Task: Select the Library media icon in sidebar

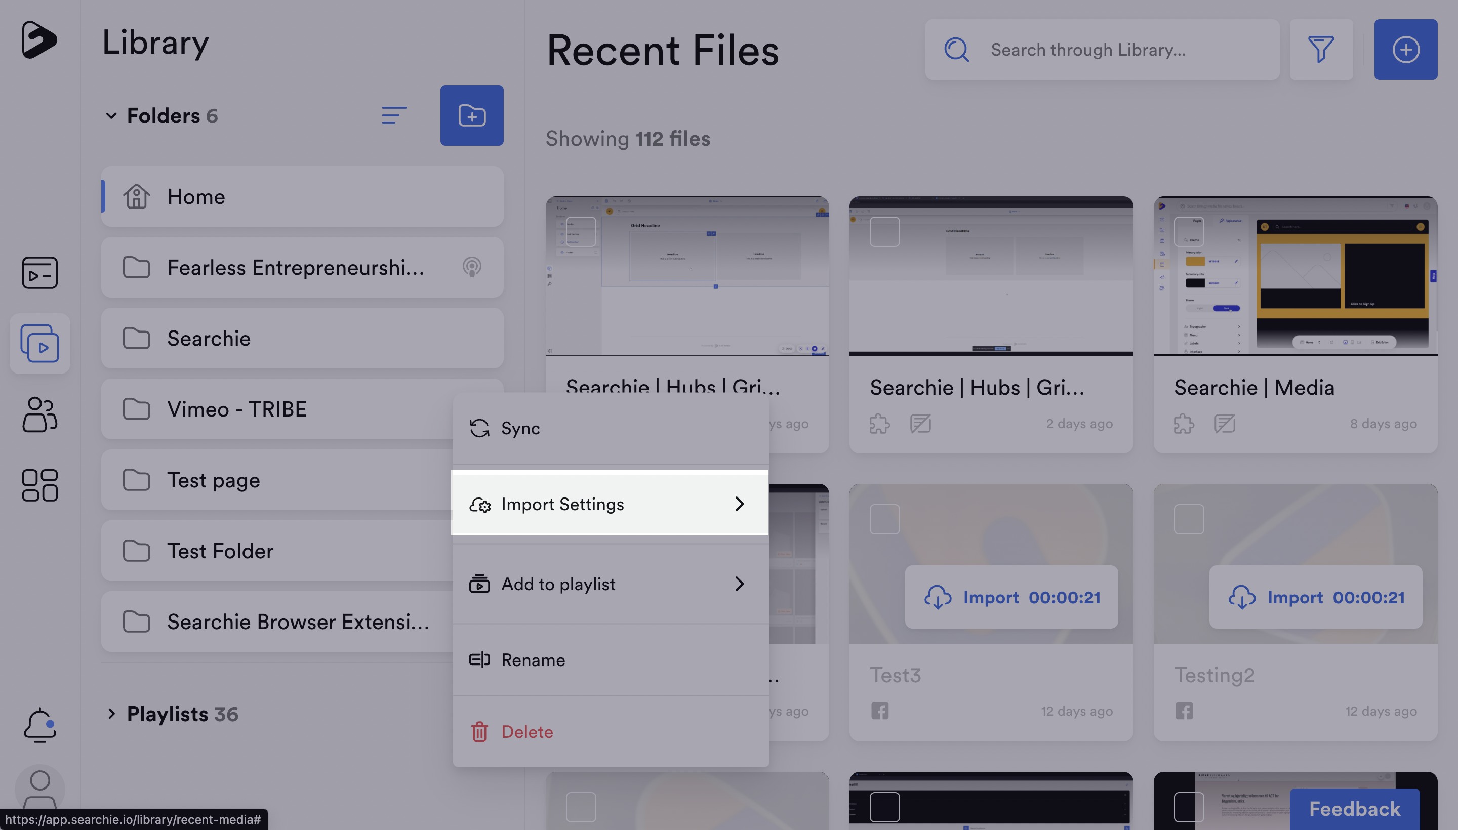Action: (x=39, y=343)
